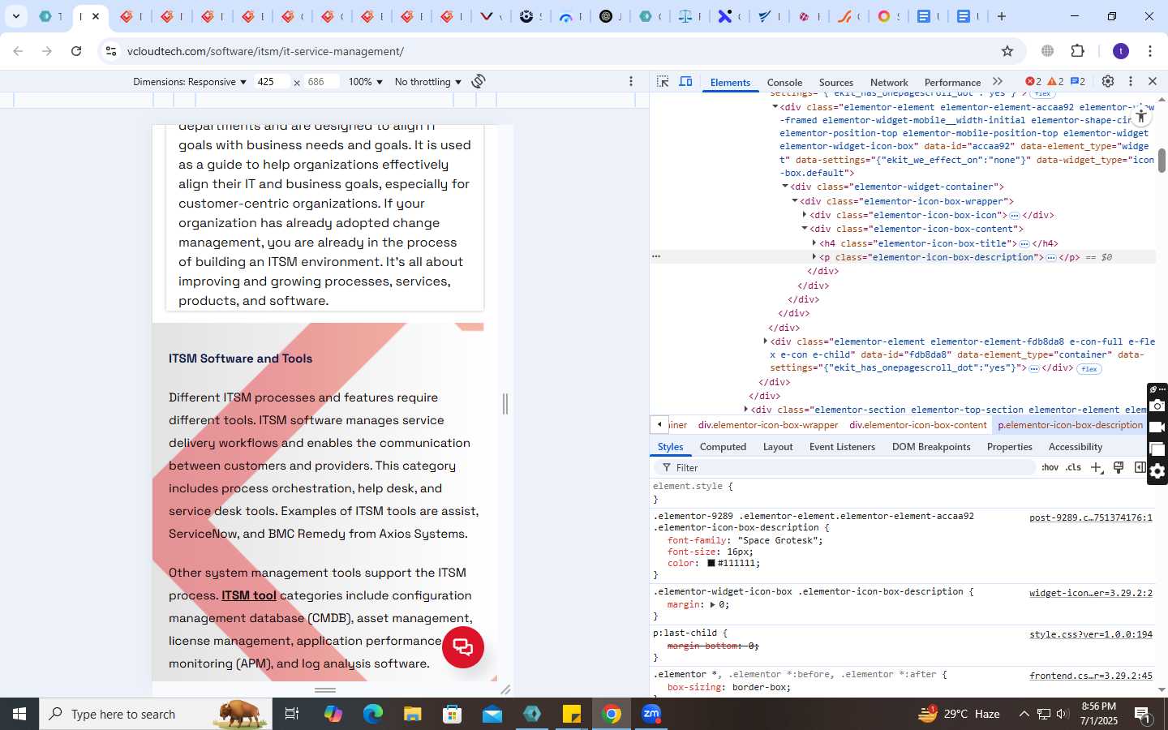This screenshot has width=1168, height=730.
Task: Open the rendering emulation paintbrush icon
Action: coord(1119,467)
